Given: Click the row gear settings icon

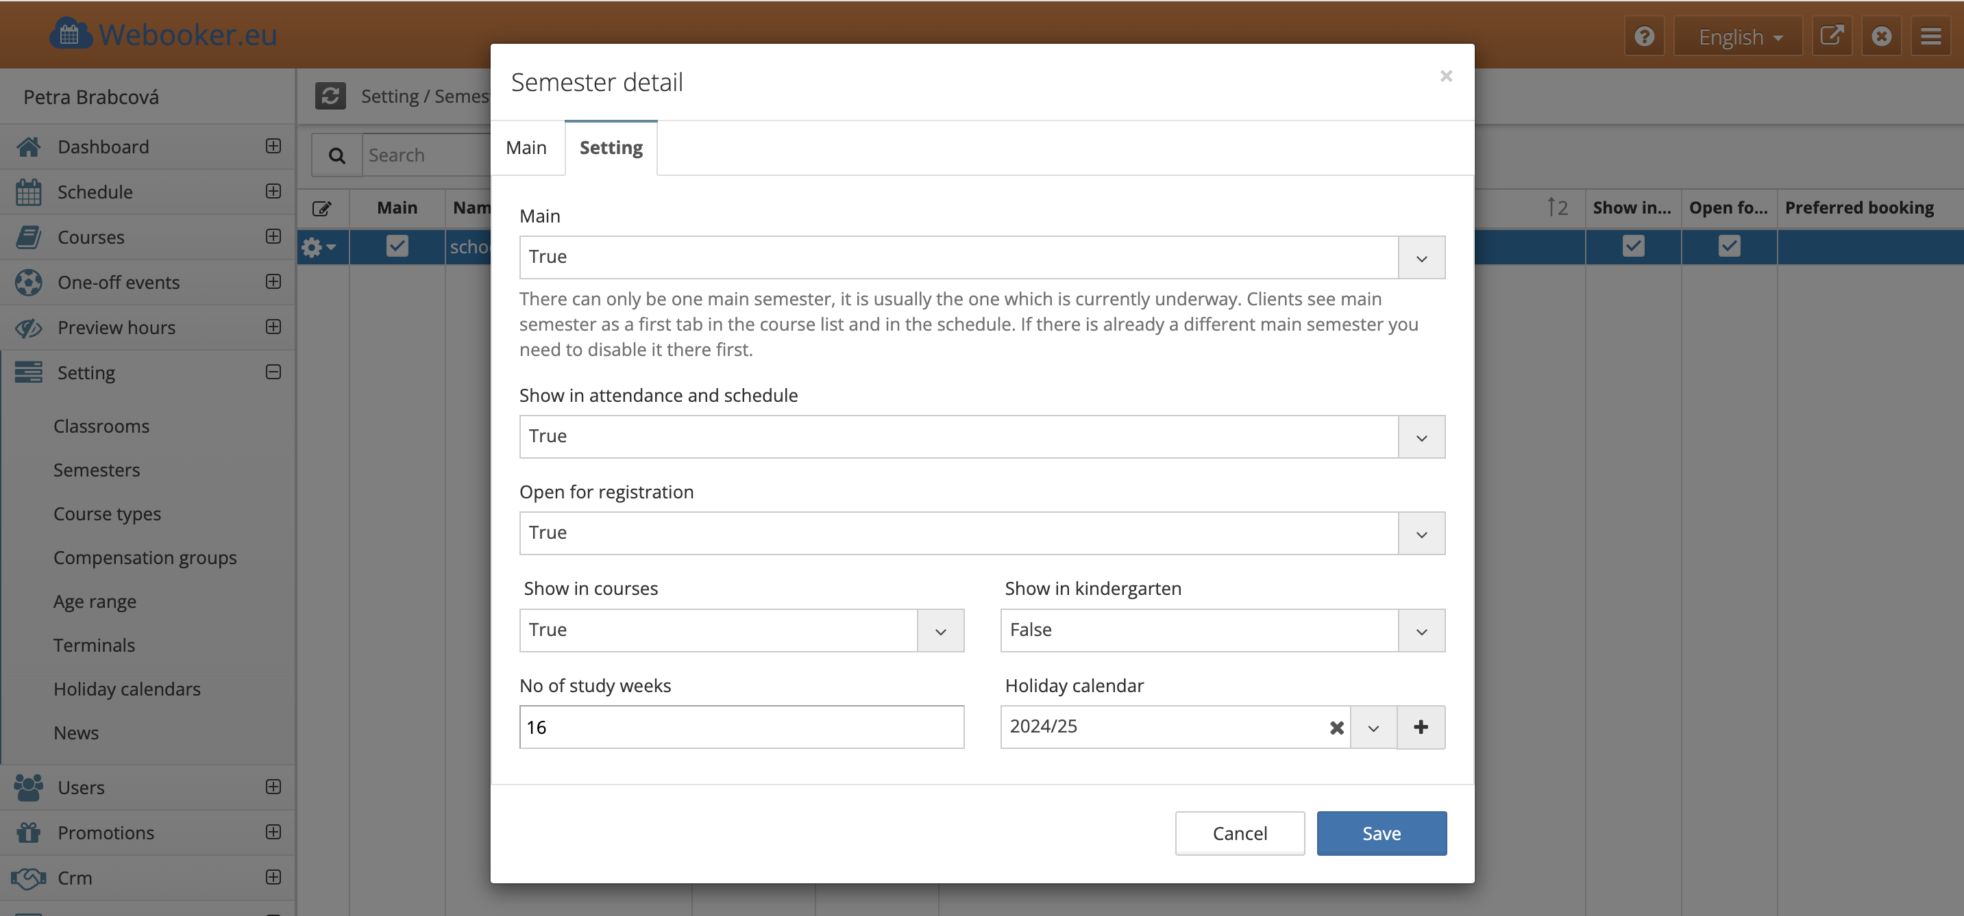Looking at the screenshot, I should tap(317, 246).
